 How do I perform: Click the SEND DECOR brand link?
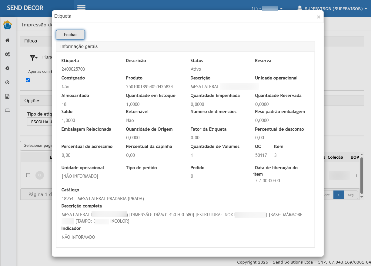(x=25, y=8)
